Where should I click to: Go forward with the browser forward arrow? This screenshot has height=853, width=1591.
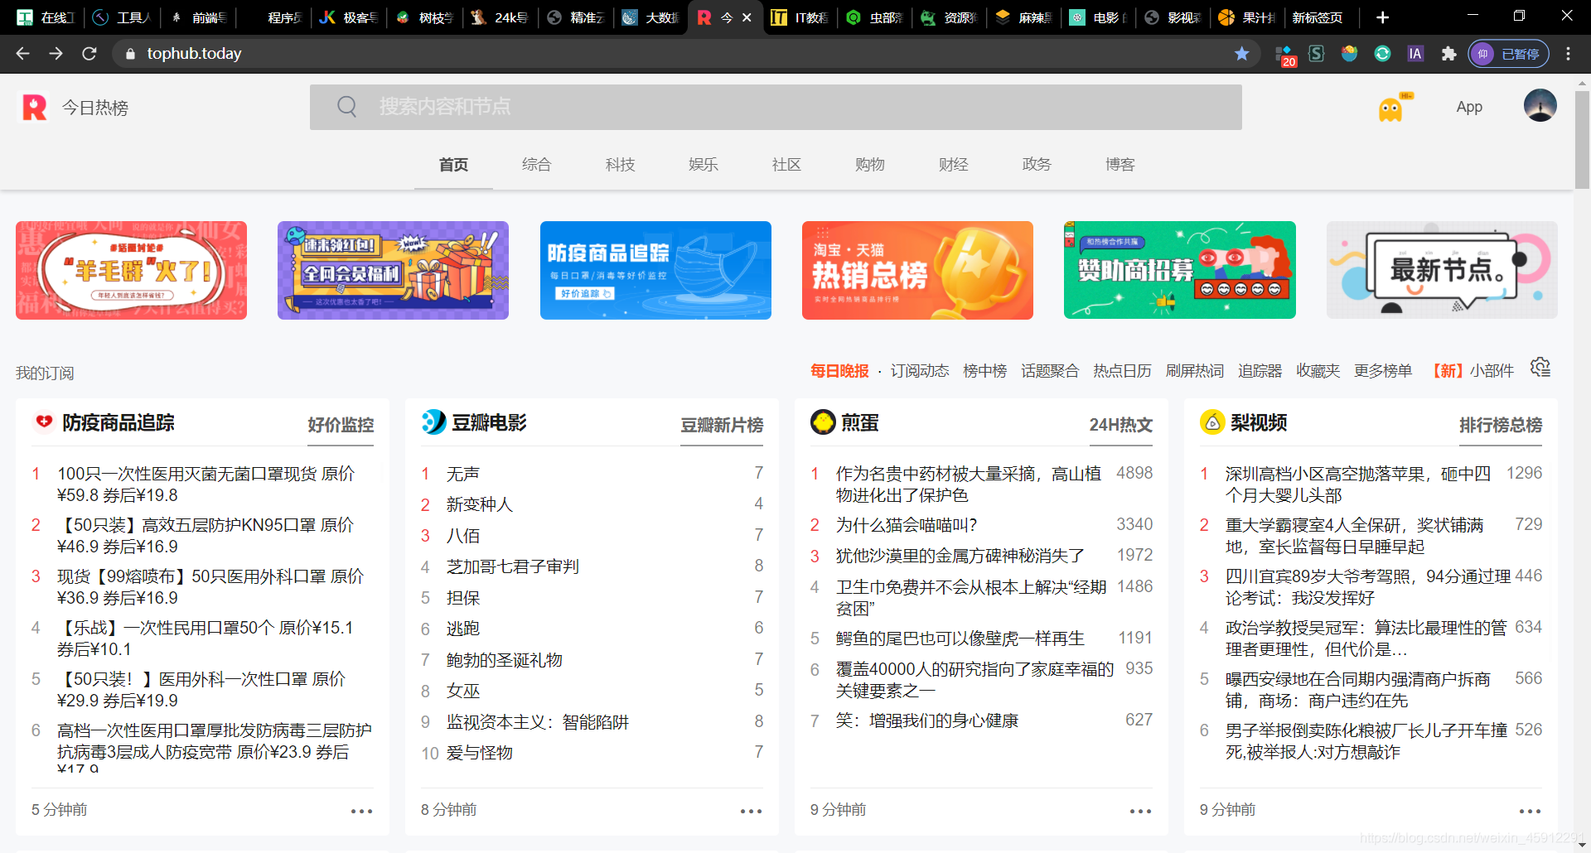point(56,54)
